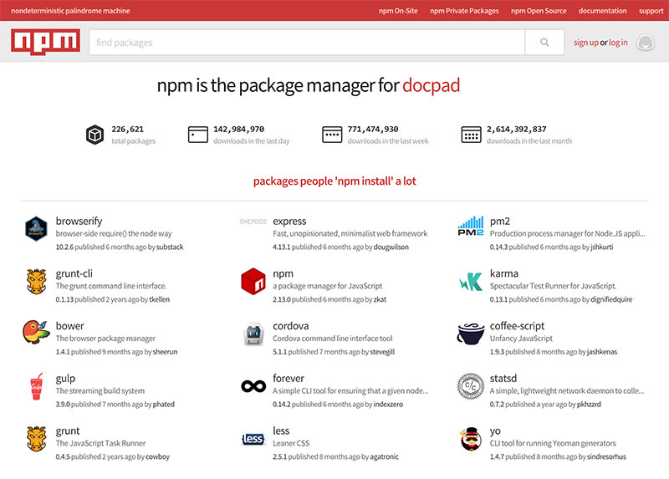669x479 pixels.
Task: Open npm Open Source menu item
Action: (539, 11)
